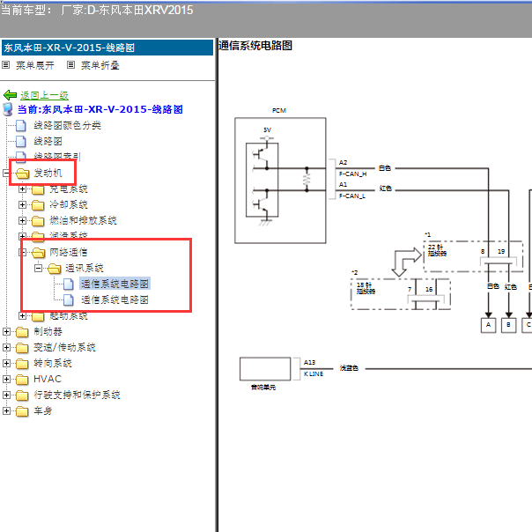Expand the 变速/传动系统 folder
The width and height of the screenshot is (532, 532).
(x=6, y=347)
